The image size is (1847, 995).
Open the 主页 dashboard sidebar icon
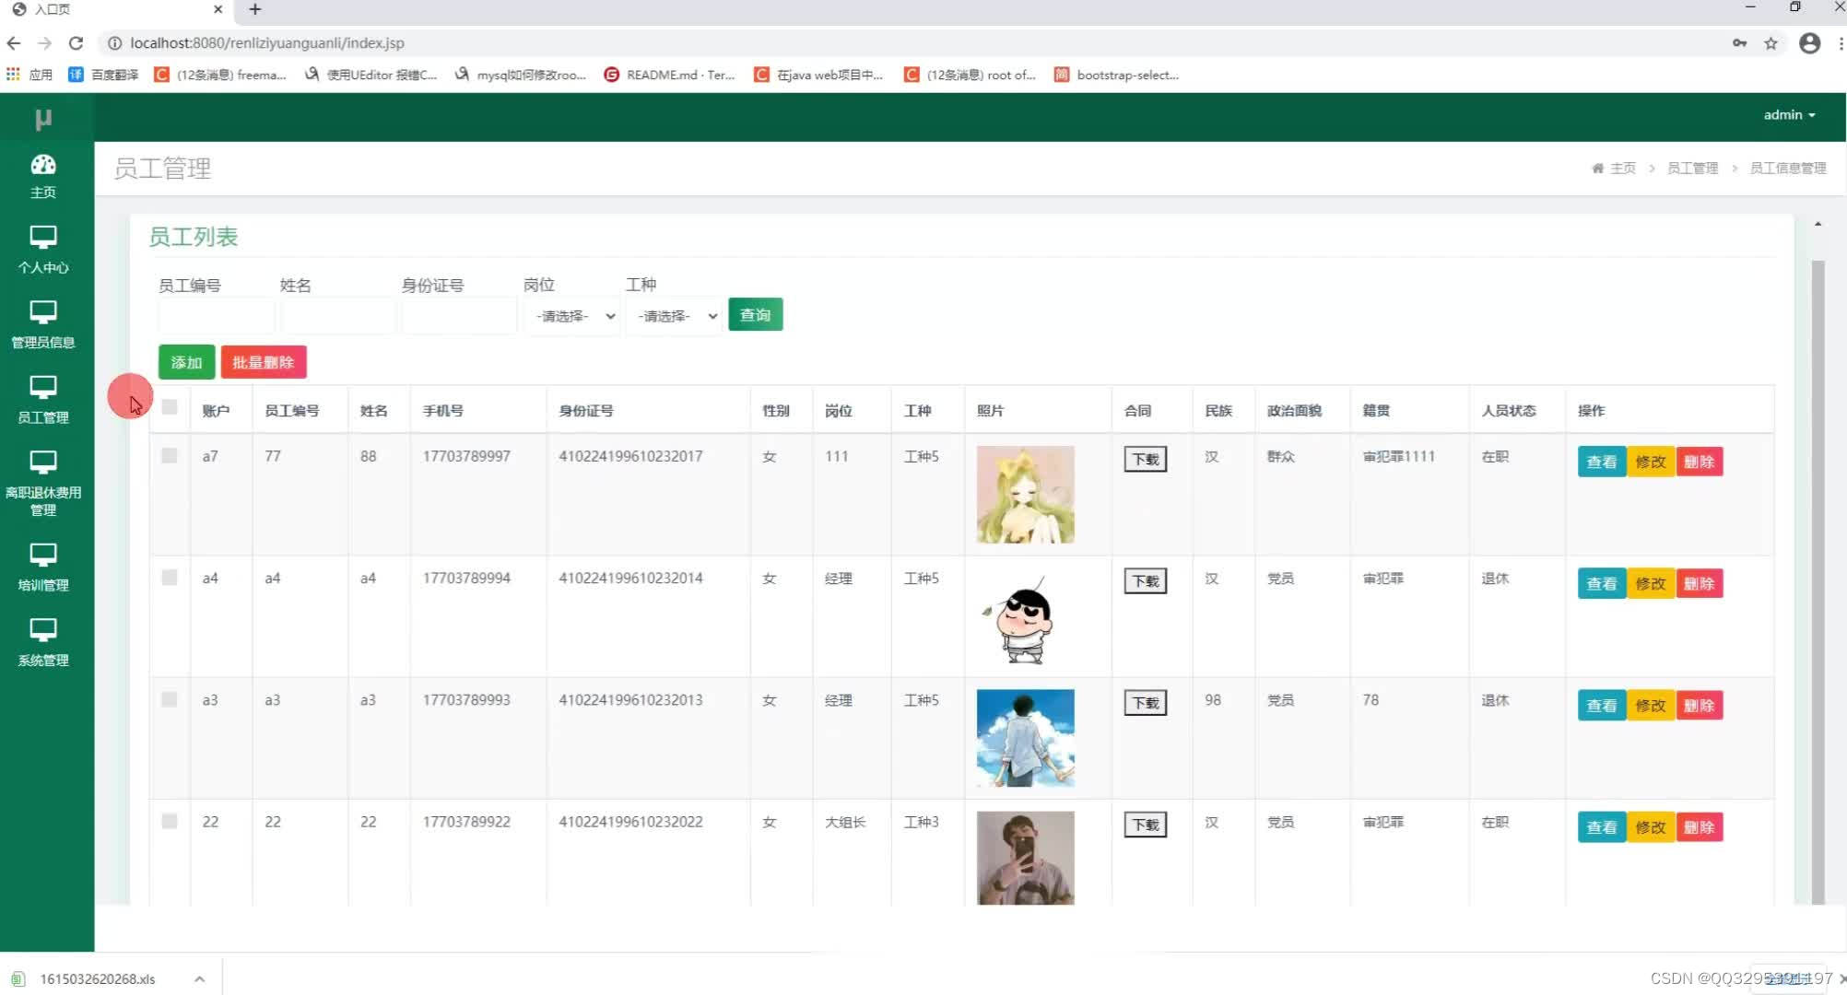(43, 175)
